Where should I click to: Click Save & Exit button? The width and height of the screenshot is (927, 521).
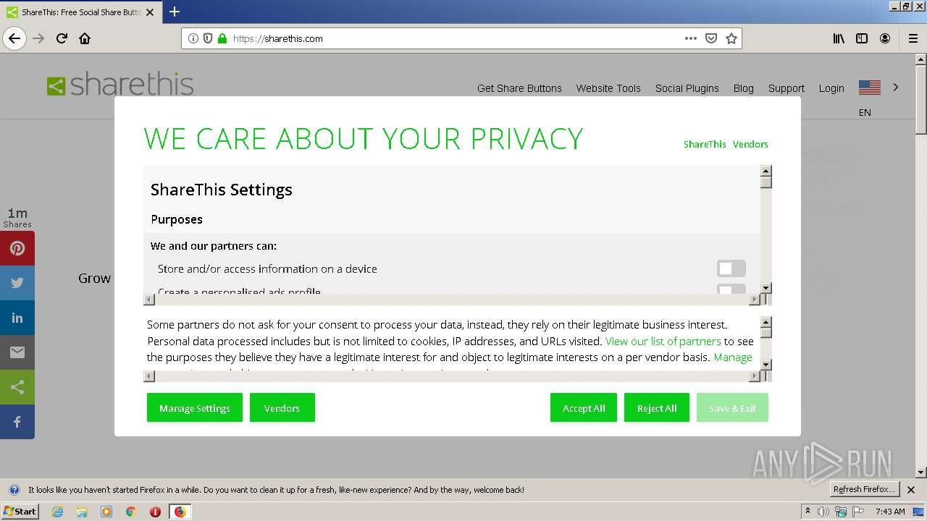point(732,407)
